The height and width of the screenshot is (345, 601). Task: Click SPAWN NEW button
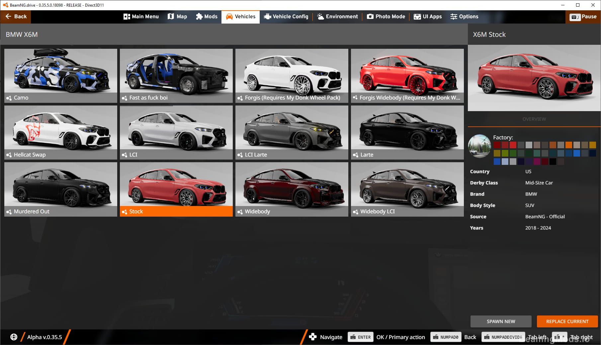(x=501, y=321)
